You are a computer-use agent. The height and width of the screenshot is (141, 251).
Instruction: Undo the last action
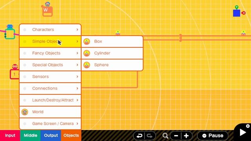(x=139, y=136)
